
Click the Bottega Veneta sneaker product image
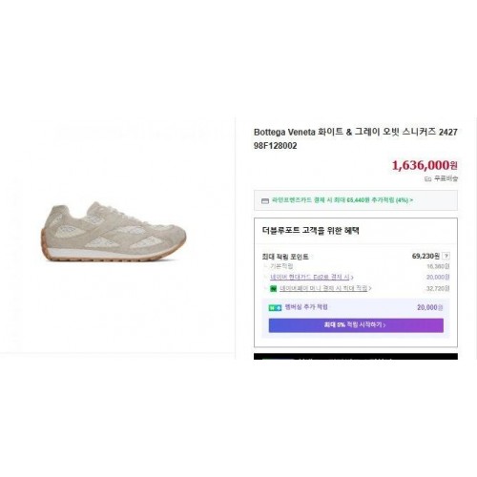click(114, 232)
